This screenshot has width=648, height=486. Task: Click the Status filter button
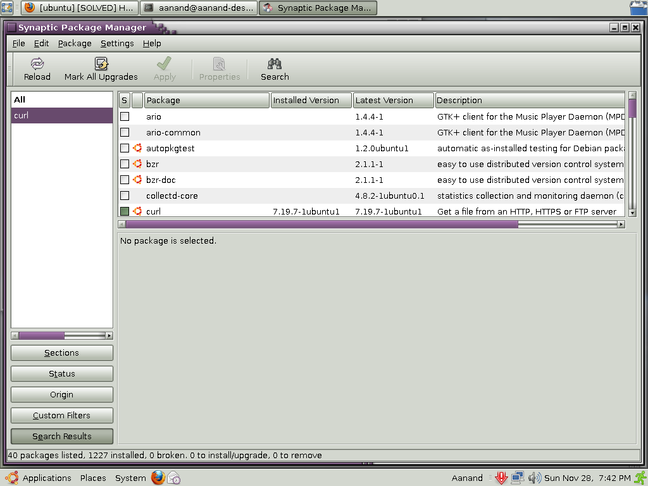[61, 373]
